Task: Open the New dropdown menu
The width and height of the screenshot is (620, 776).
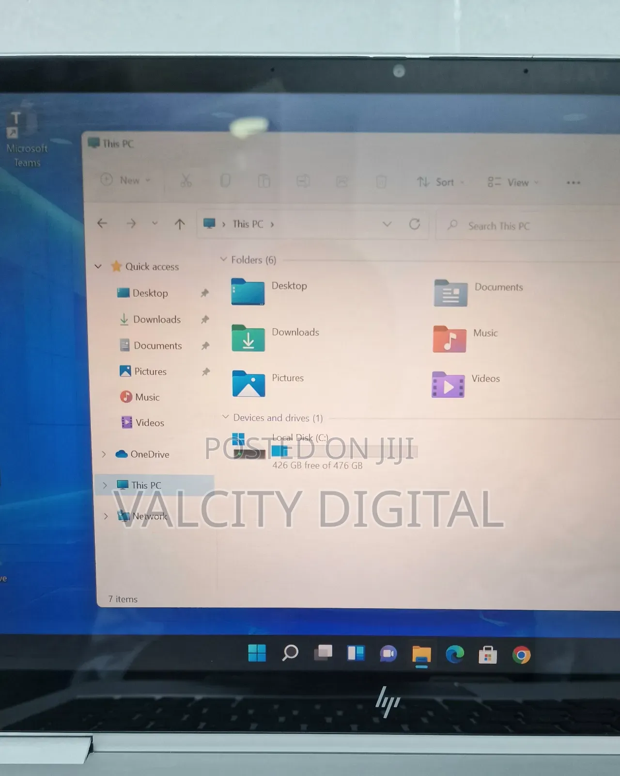Action: [126, 180]
